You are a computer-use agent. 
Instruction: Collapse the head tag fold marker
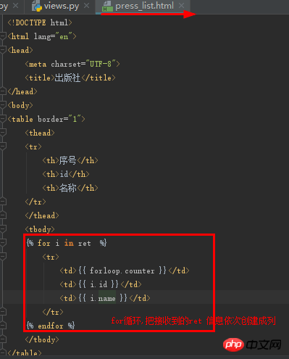[3, 50]
